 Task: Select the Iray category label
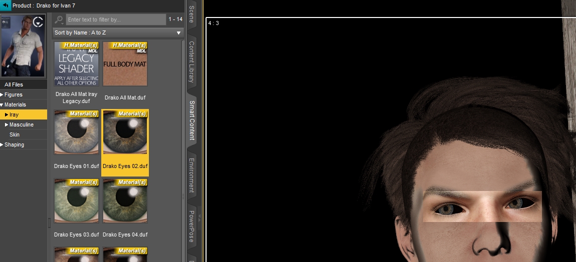[14, 114]
